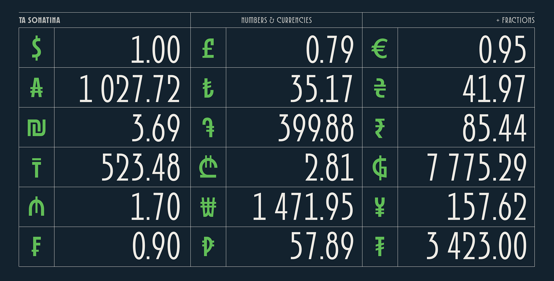Click the TA Sonatina title text
The width and height of the screenshot is (554, 281).
[40, 20]
